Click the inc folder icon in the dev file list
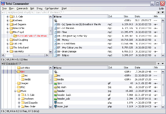Screen dimensions: 166x114 coord(55,75)
